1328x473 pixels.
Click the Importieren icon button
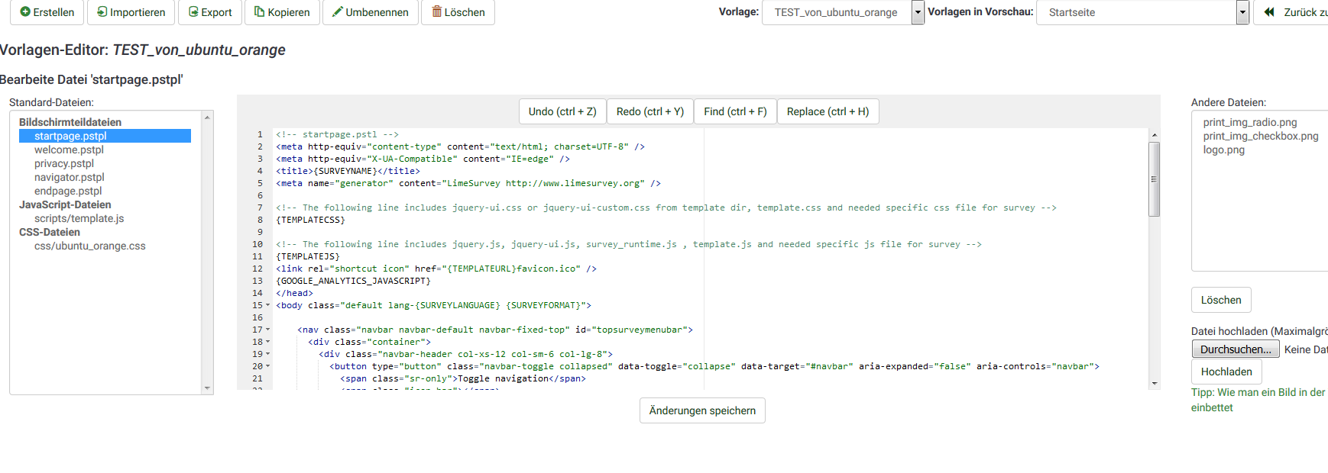pyautogui.click(x=102, y=12)
